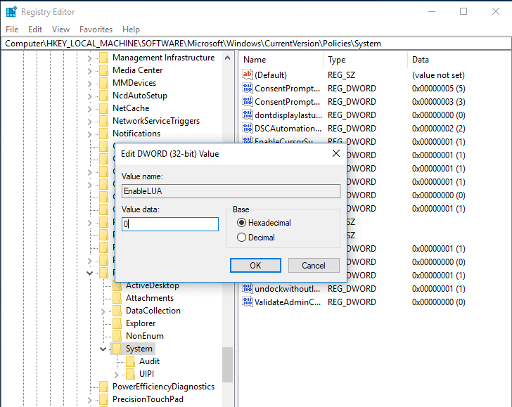Sort values by the Name column header
Viewport: 512px width, 407px height.
282,60
